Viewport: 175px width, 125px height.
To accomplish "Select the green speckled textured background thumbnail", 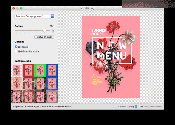I will tap(40, 83).
